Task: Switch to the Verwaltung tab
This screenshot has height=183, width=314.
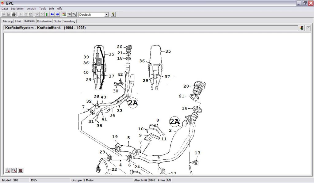Action: coord(69,21)
